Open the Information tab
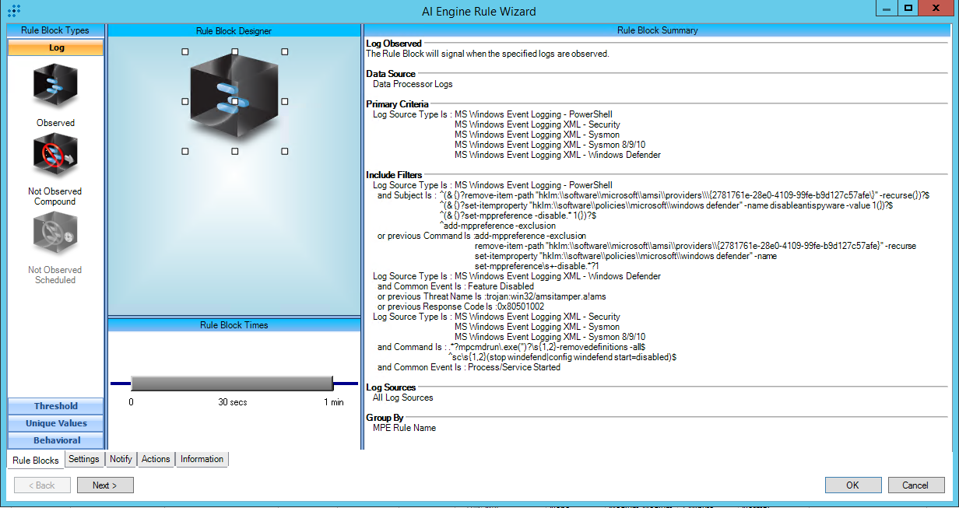This screenshot has height=508, width=959. [x=202, y=459]
